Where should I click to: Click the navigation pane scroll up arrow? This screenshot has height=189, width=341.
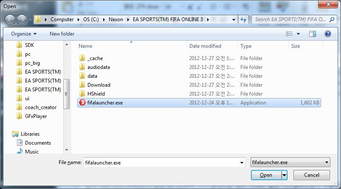pyautogui.click(x=67, y=44)
